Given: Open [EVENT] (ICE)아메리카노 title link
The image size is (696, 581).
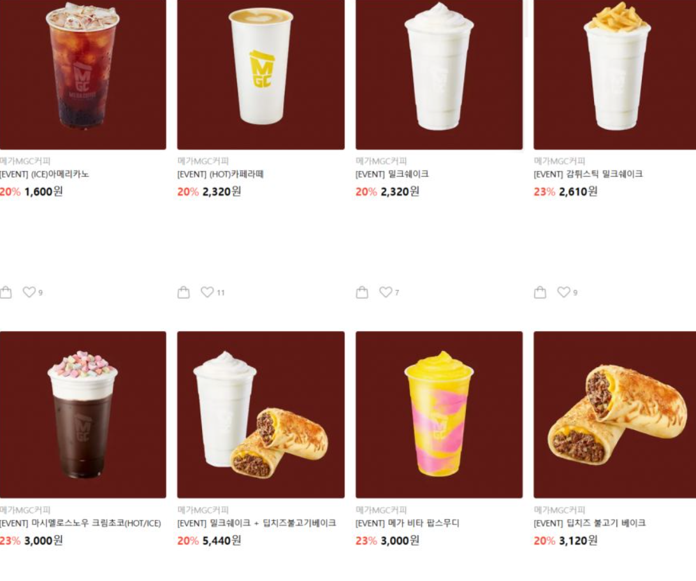Looking at the screenshot, I should point(45,175).
